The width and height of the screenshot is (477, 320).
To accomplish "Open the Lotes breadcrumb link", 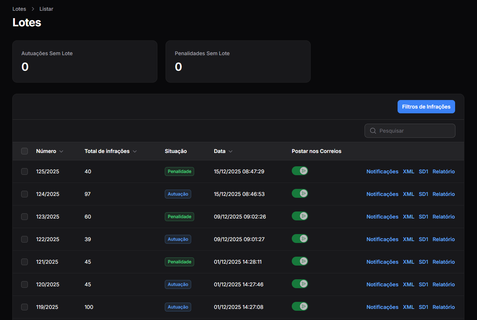I will click(19, 9).
